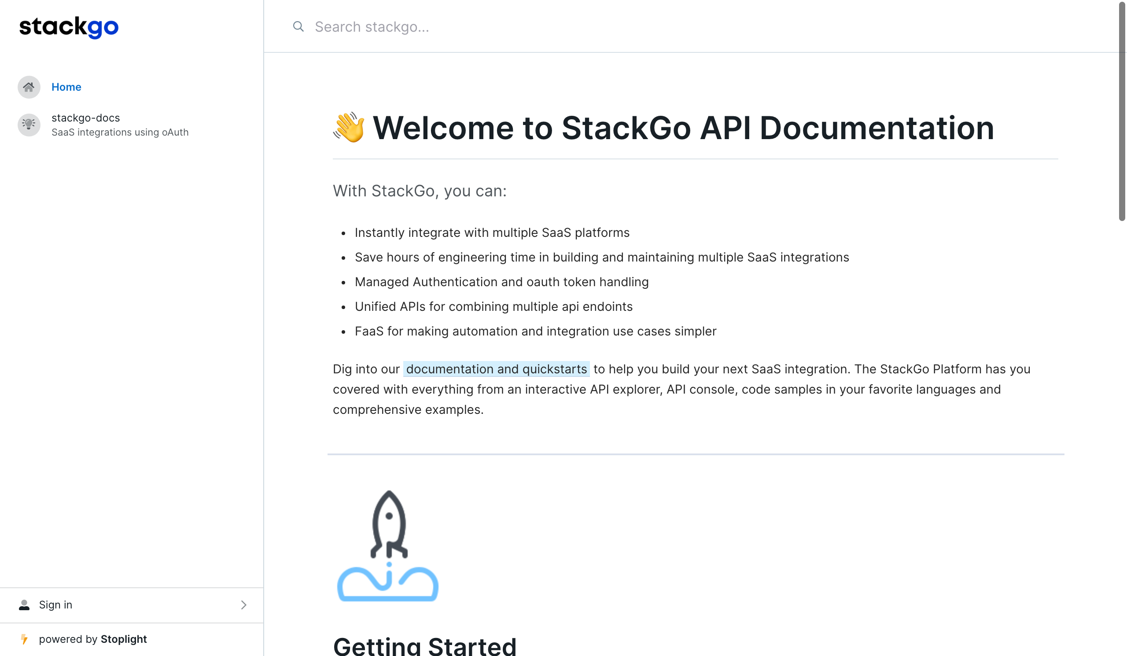
Task: Expand the Sign in chevron arrow
Action: 244,605
